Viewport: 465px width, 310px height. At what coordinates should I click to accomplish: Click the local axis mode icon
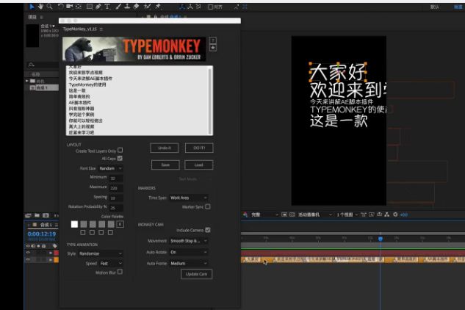pyautogui.click(x=182, y=7)
